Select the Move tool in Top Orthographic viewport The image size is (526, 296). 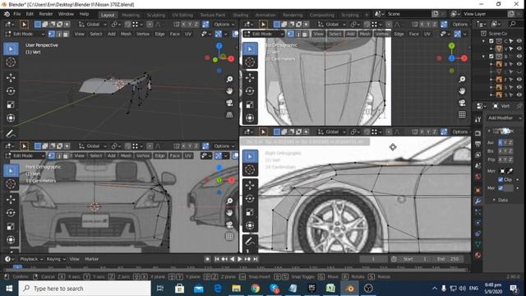coord(250,78)
